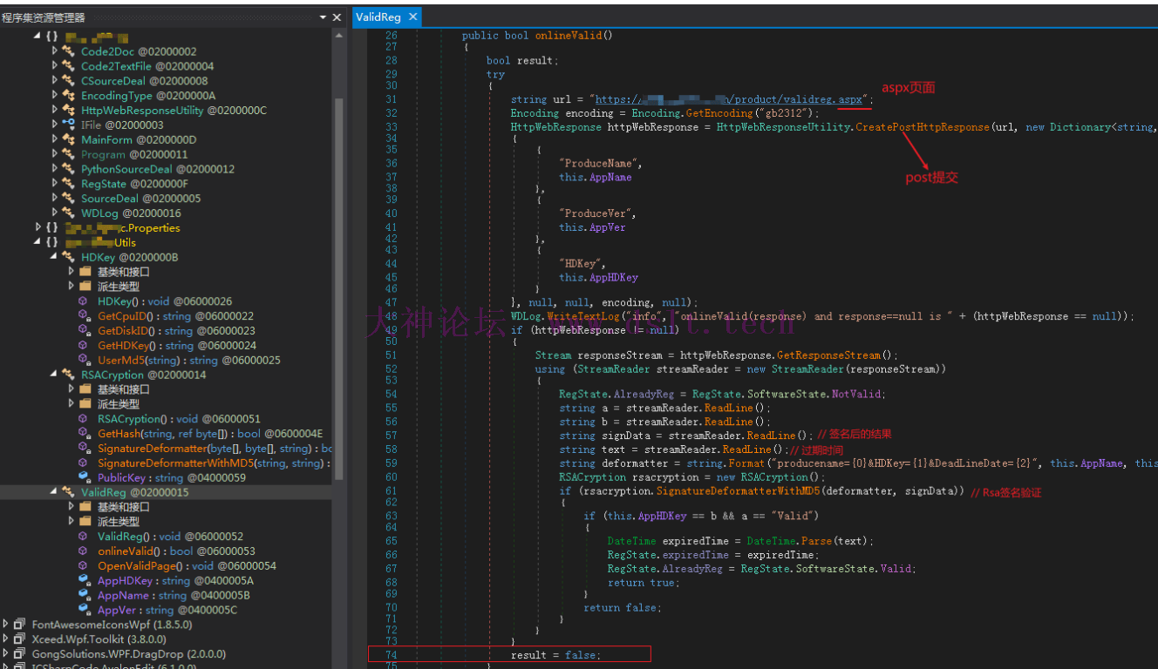Image resolution: width=1158 pixels, height=669 pixels.
Task: Collapse the HDKey class node
Action: [x=54, y=257]
